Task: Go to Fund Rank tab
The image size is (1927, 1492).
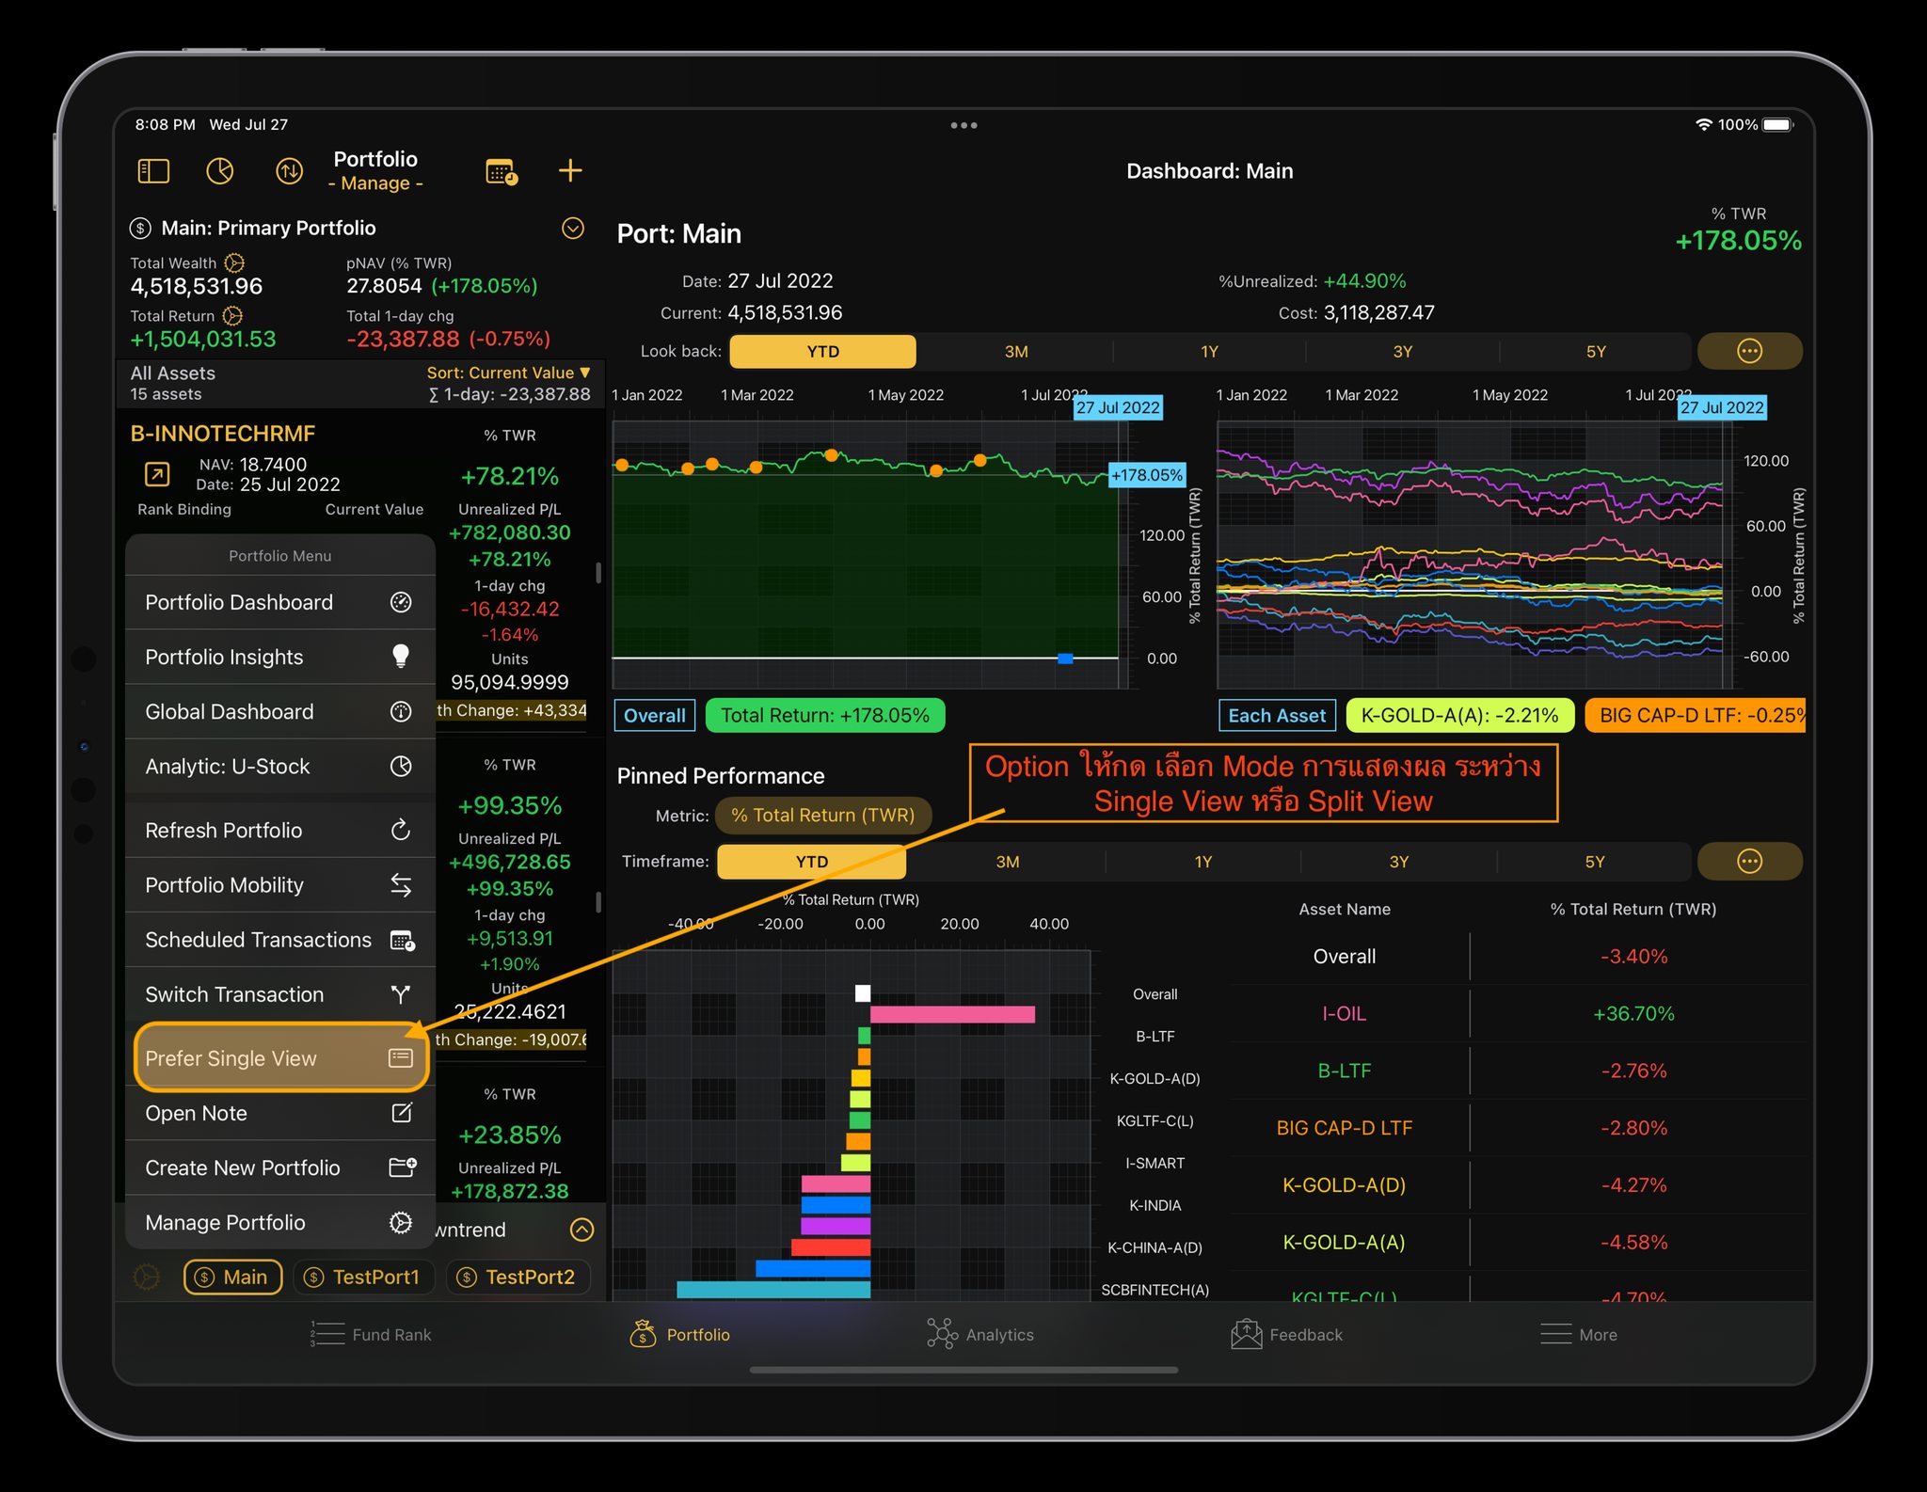Action: (x=371, y=1334)
